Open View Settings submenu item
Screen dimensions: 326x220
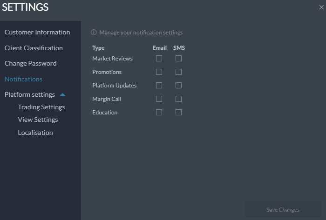coord(38,120)
